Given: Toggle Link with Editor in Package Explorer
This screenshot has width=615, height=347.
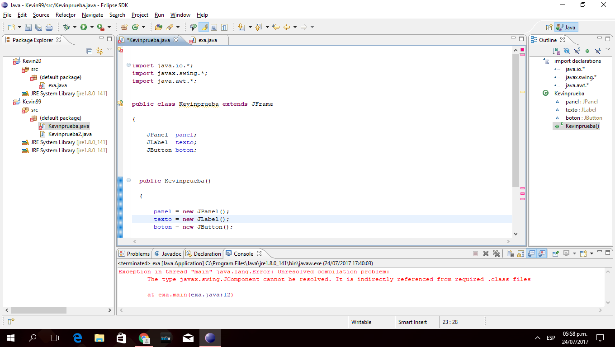Looking at the screenshot, I should click(x=99, y=52).
